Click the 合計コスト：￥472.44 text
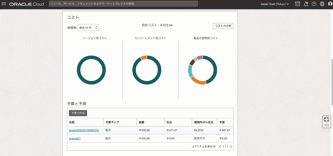 (x=157, y=25)
